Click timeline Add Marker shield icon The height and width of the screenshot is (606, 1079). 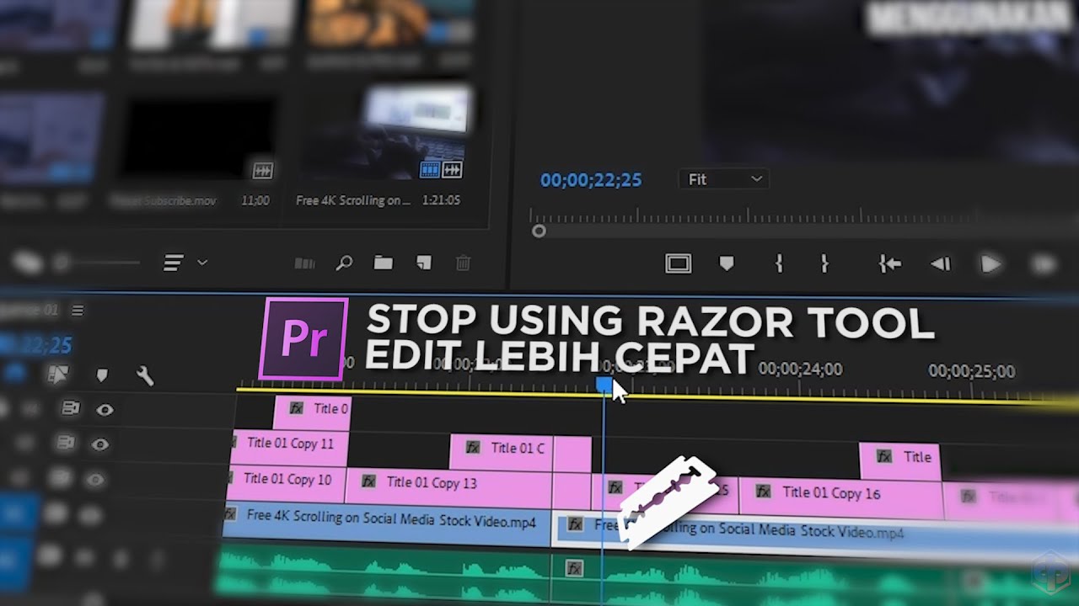(x=102, y=375)
